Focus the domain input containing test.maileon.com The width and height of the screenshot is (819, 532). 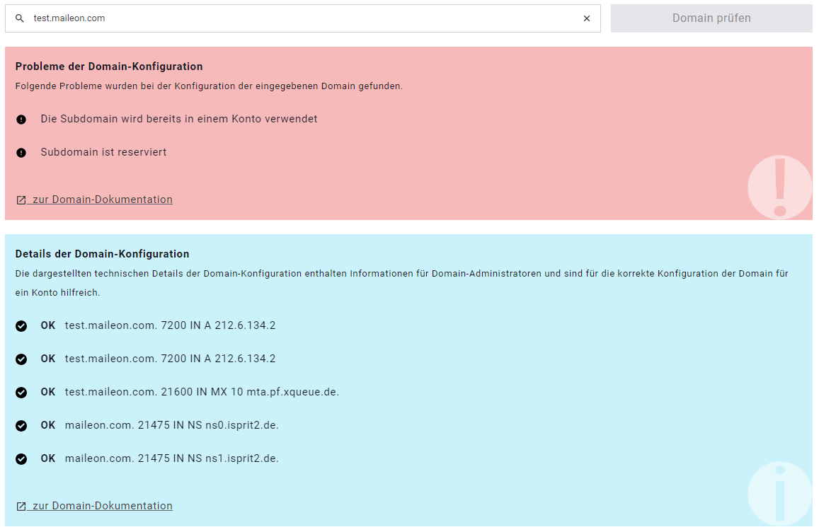tap(303, 18)
